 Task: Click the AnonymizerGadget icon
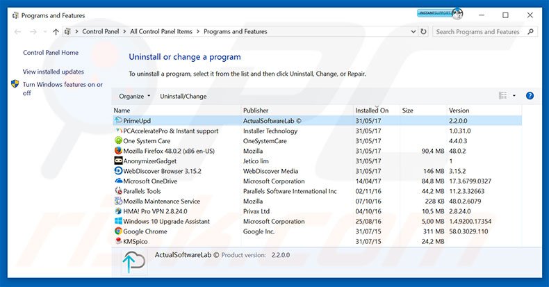[x=118, y=161]
